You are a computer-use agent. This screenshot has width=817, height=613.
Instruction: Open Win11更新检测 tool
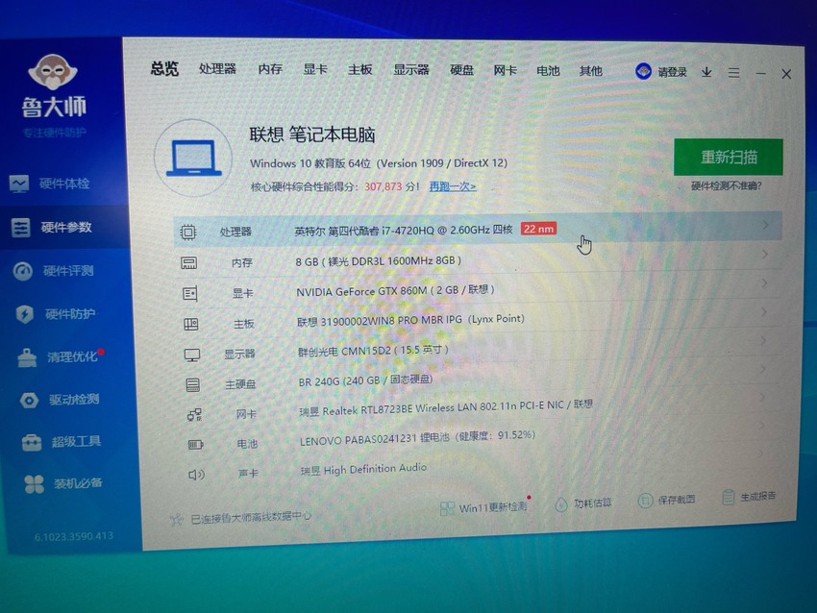tap(484, 507)
